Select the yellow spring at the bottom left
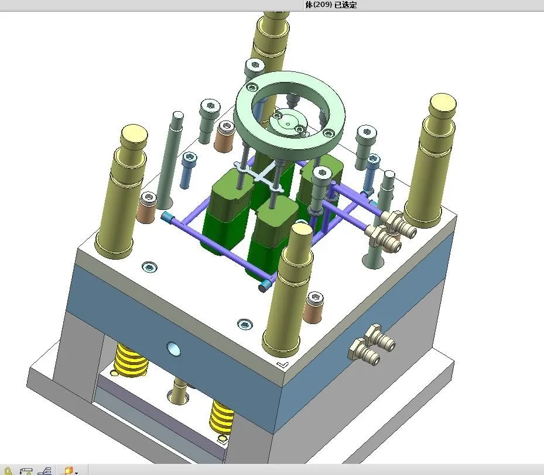544x475 pixels. coord(131,360)
